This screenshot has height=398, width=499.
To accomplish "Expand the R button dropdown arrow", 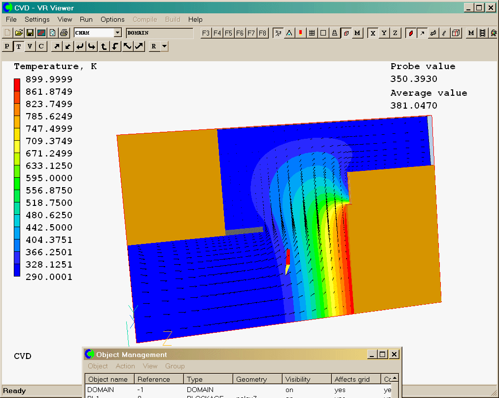I will coord(164,46).
